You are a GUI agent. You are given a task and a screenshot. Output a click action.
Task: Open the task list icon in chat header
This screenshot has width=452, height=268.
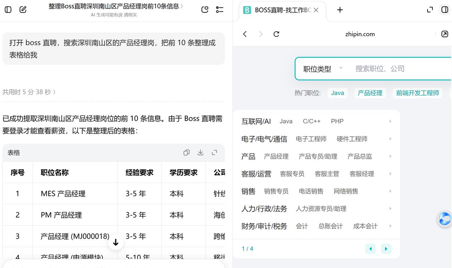pos(220,10)
